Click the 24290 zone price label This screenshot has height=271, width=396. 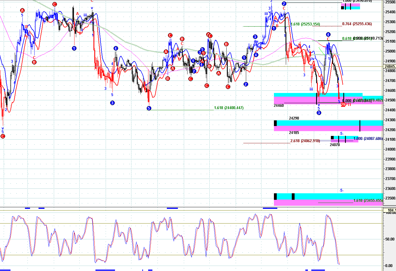[x=294, y=118]
